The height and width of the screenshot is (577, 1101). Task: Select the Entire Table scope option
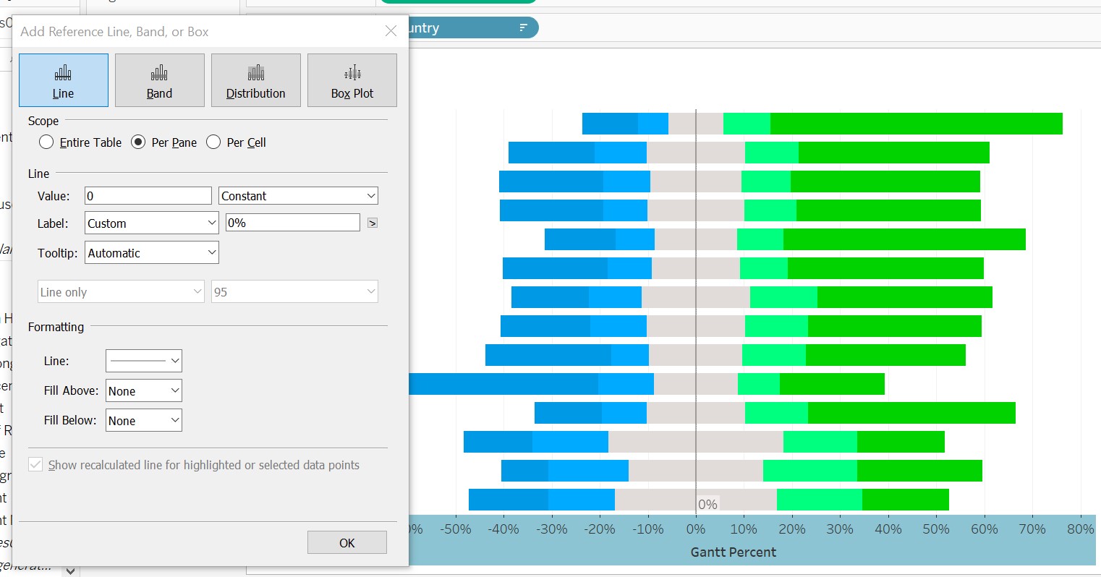coord(47,142)
